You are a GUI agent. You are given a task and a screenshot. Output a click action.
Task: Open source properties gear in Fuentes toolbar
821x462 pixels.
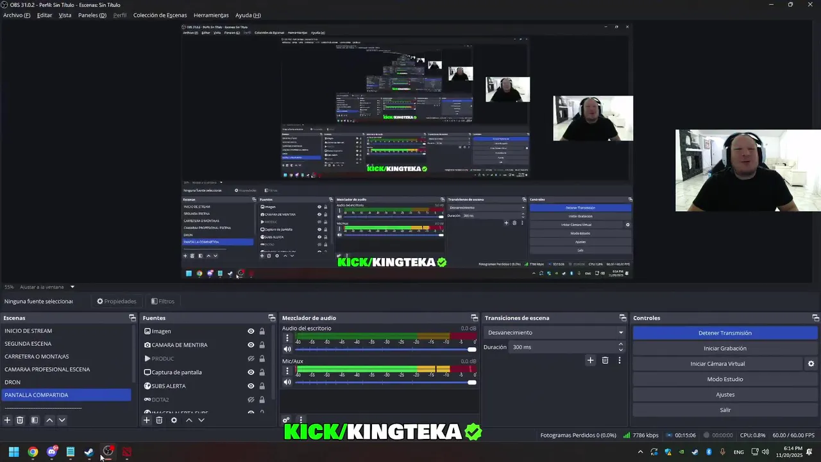pyautogui.click(x=174, y=420)
